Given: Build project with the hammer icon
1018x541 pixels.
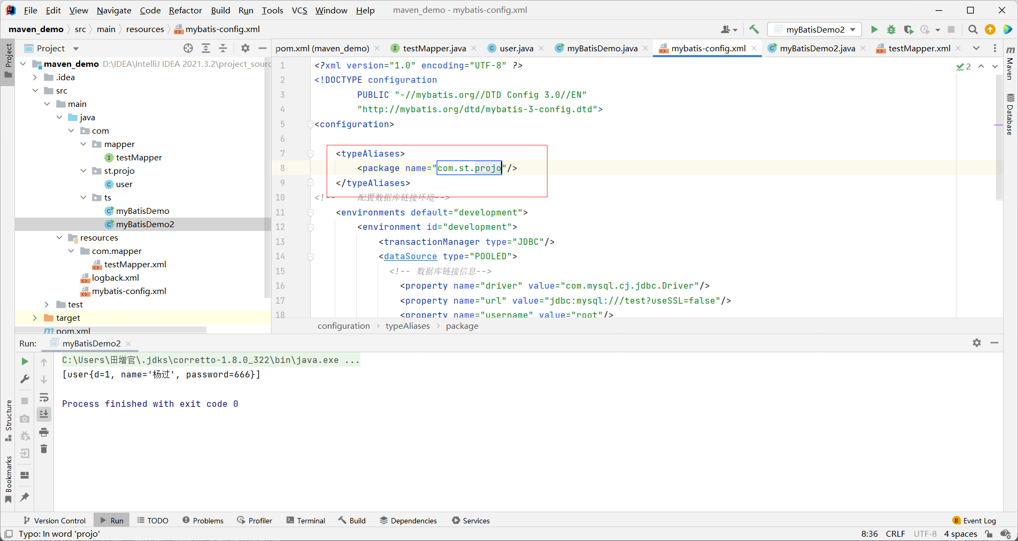Looking at the screenshot, I should 754,29.
